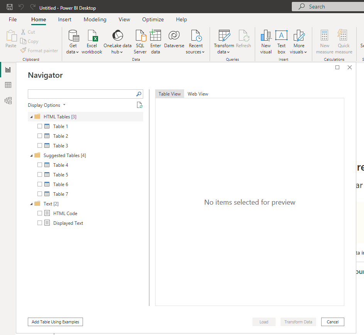Collapse the Suggested Tables group arrow
The width and height of the screenshot is (364, 335).
(x=31, y=156)
